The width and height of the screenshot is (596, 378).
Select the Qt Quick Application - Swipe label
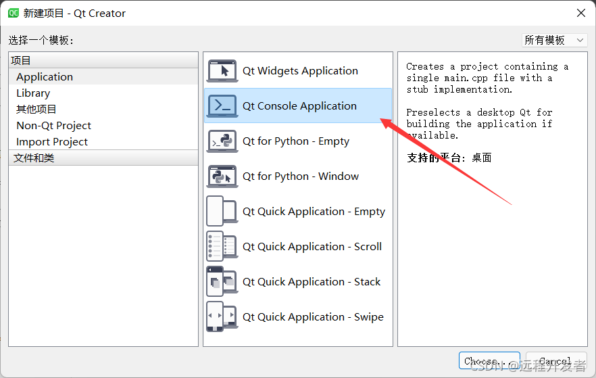pyautogui.click(x=314, y=316)
